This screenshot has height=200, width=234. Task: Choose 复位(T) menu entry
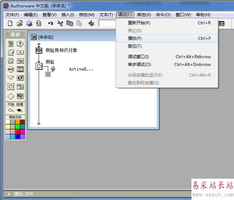point(167,46)
